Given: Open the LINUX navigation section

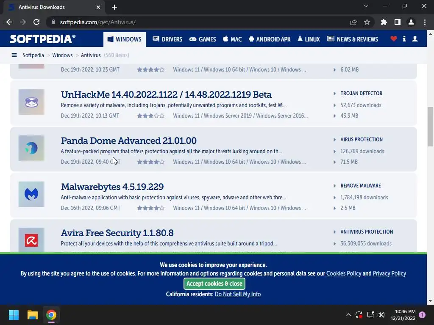Looking at the screenshot, I should (309, 39).
